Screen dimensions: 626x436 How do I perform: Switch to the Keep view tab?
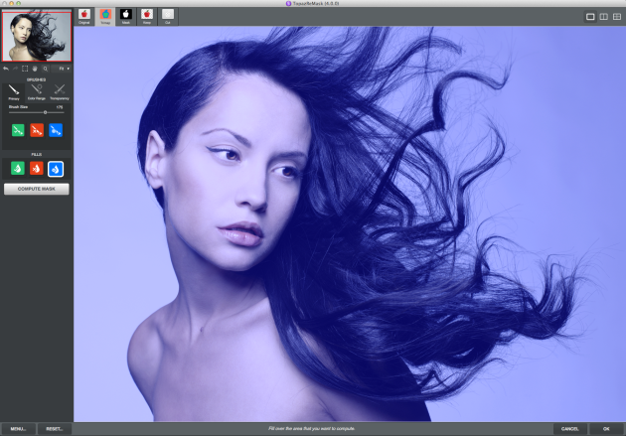[147, 16]
